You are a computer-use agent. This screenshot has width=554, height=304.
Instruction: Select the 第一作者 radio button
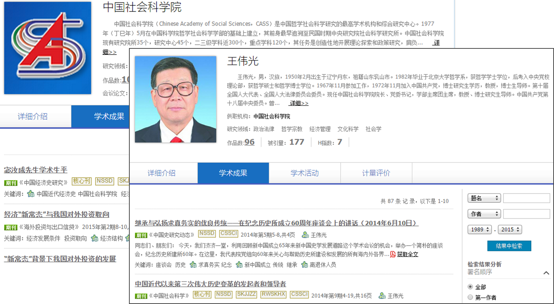pos(470,297)
